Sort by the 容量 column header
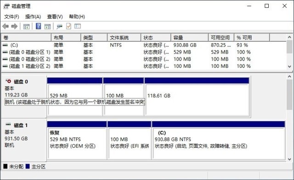Viewport: 294px width, 180px height. pyautogui.click(x=190, y=38)
